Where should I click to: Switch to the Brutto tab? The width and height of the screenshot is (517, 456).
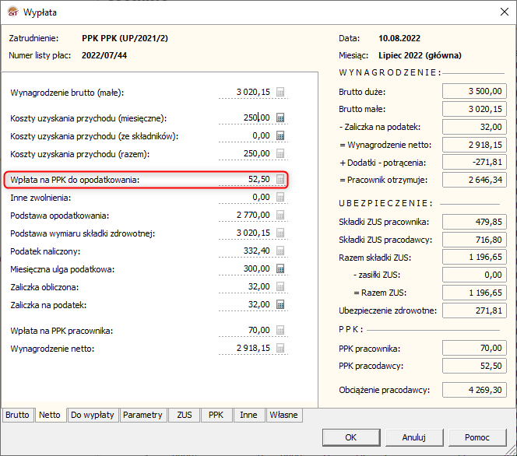click(x=18, y=416)
